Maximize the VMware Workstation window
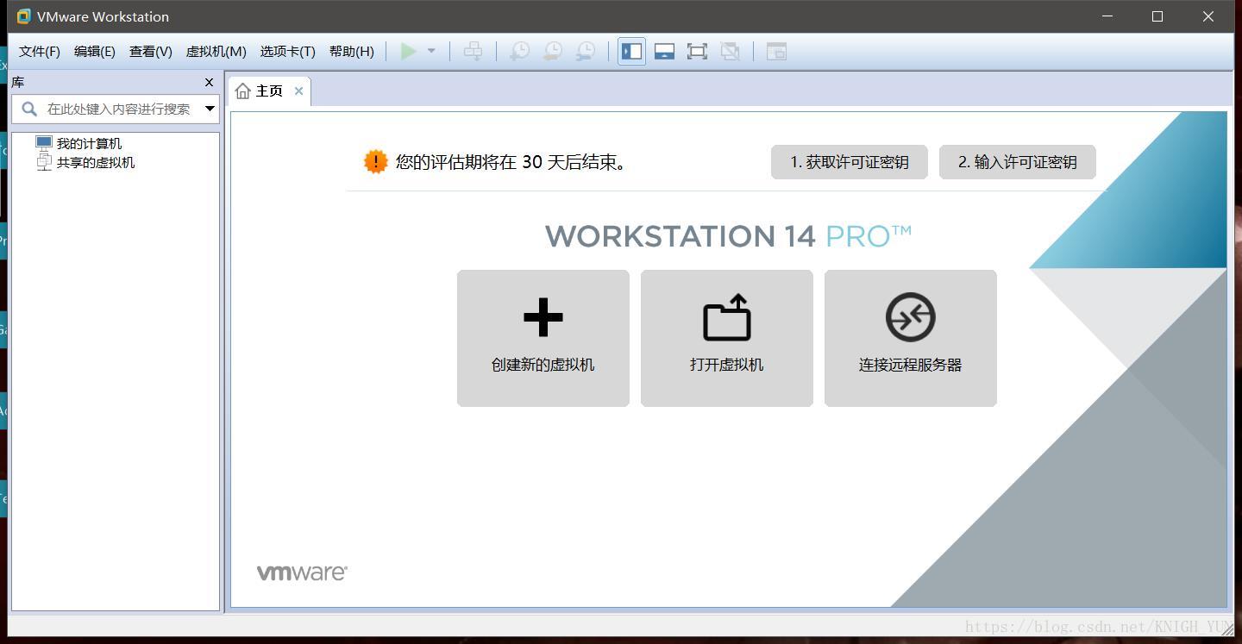Screen dimensions: 1242x644 point(1157,16)
